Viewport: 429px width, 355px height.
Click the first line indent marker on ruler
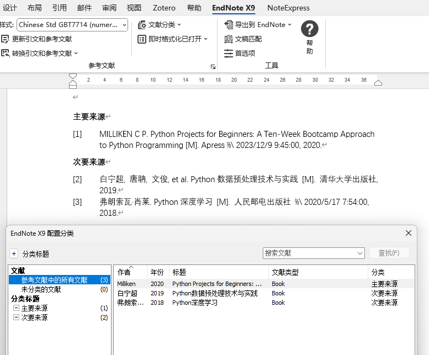(x=73, y=76)
